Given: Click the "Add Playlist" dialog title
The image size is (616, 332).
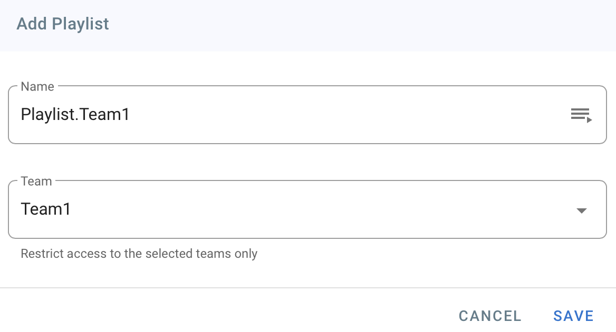Looking at the screenshot, I should pos(63,24).
